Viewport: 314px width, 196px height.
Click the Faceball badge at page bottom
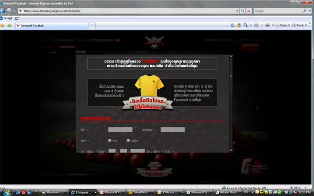coord(154,169)
